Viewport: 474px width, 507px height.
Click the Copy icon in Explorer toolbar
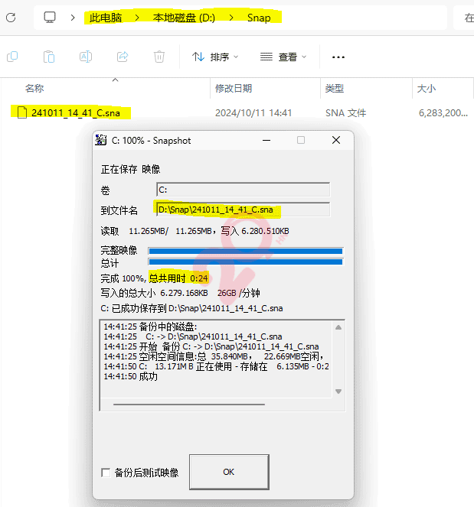pyautogui.click(x=12, y=57)
